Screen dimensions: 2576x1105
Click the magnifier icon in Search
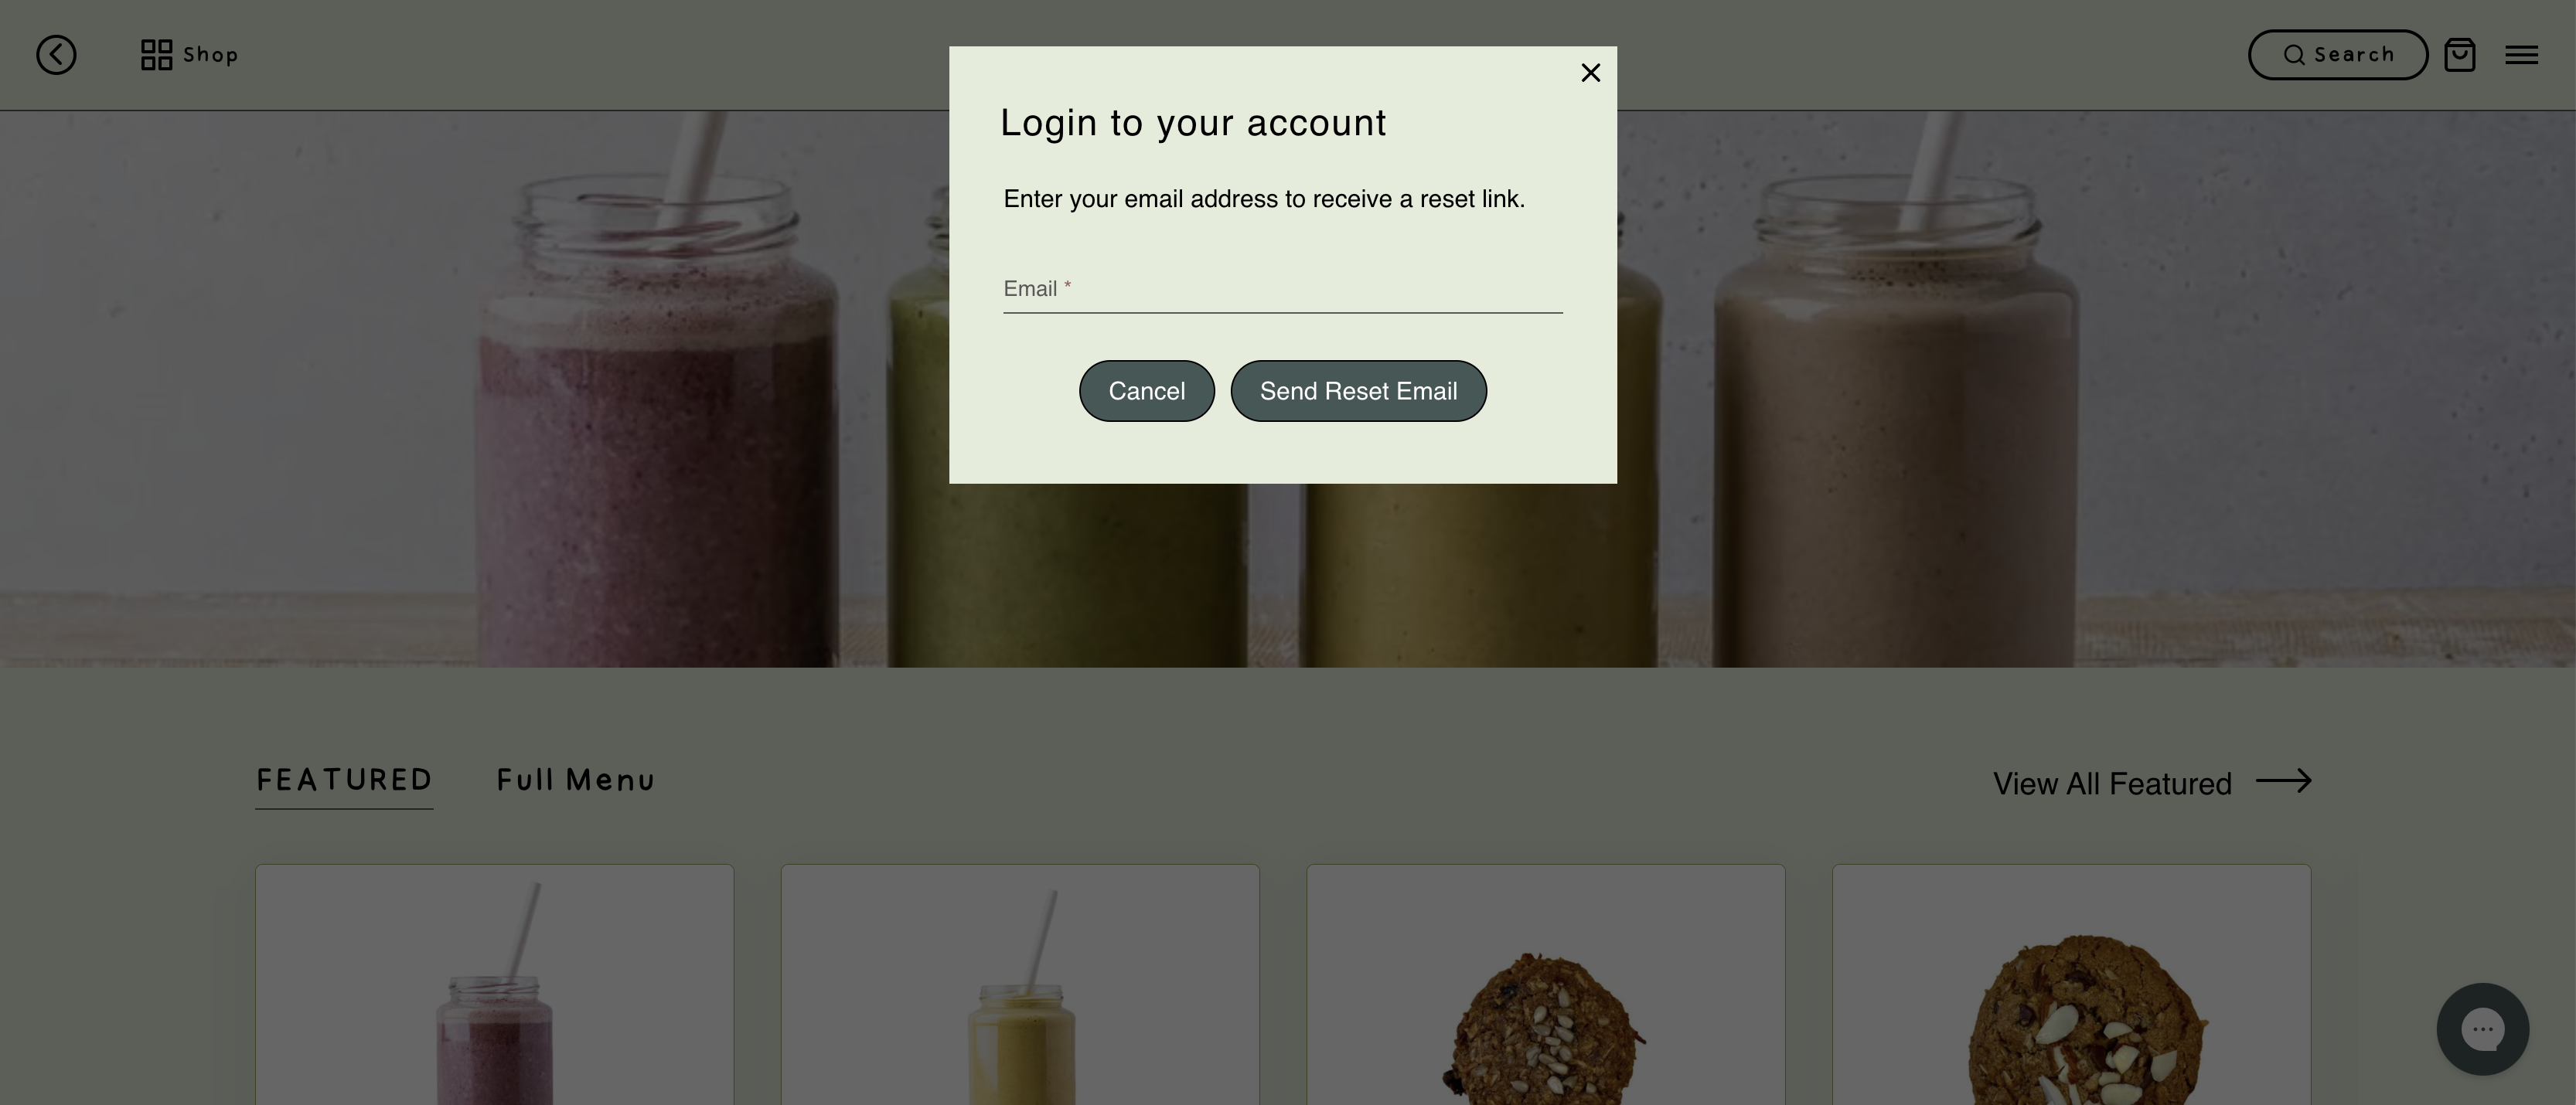click(2294, 55)
